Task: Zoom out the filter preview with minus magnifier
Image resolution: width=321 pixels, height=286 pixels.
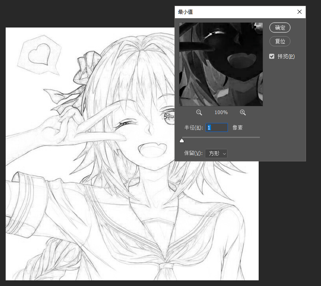Action: coord(199,112)
